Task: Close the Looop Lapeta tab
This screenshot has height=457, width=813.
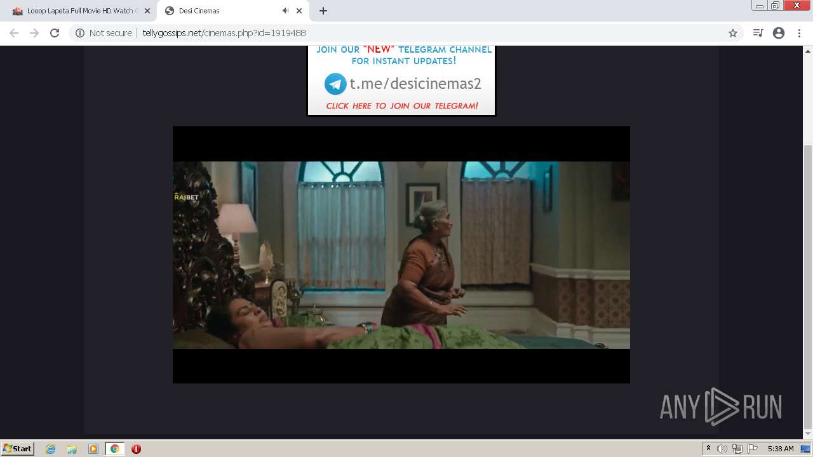Action: tap(147, 11)
